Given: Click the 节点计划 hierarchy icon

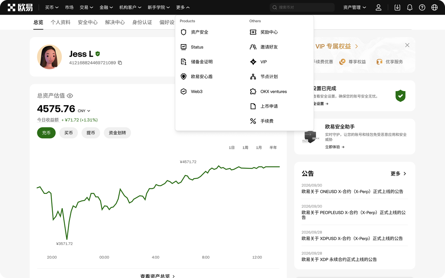Looking at the screenshot, I should click(253, 76).
